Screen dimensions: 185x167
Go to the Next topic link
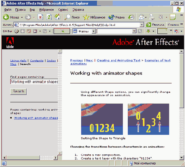pos(89,60)
